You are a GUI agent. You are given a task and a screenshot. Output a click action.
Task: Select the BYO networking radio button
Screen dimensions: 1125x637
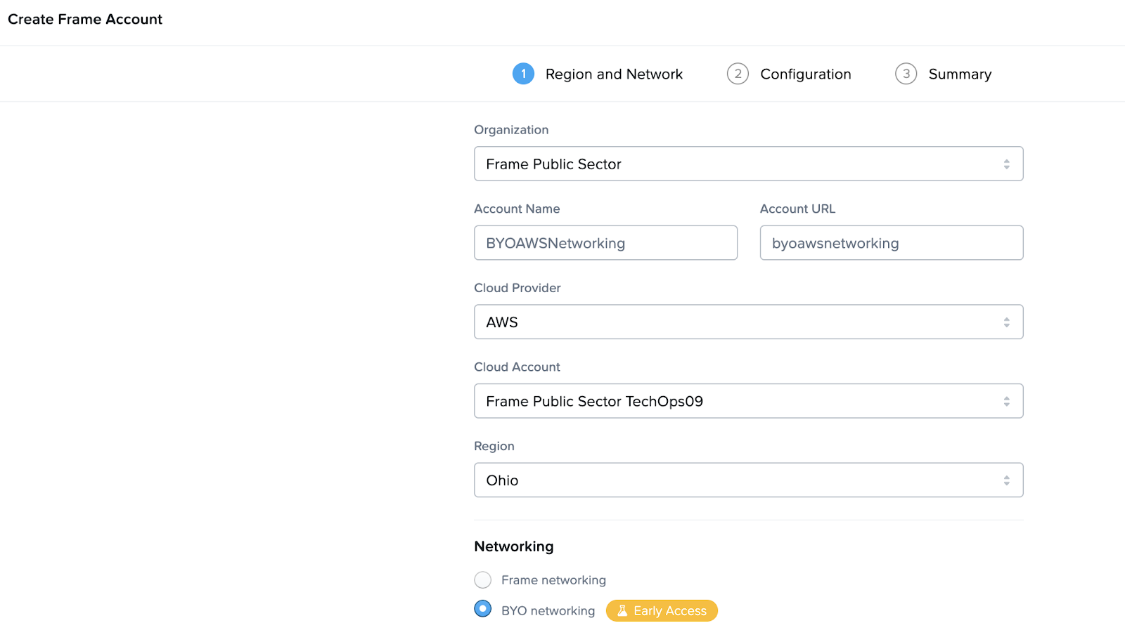coord(483,609)
